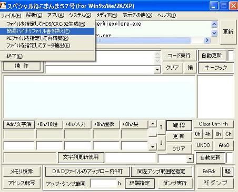Click the AtoO button

coord(224,145)
